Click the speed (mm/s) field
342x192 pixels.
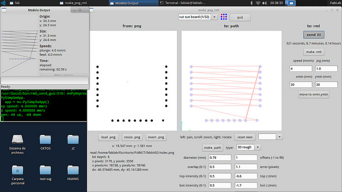click(x=301, y=69)
